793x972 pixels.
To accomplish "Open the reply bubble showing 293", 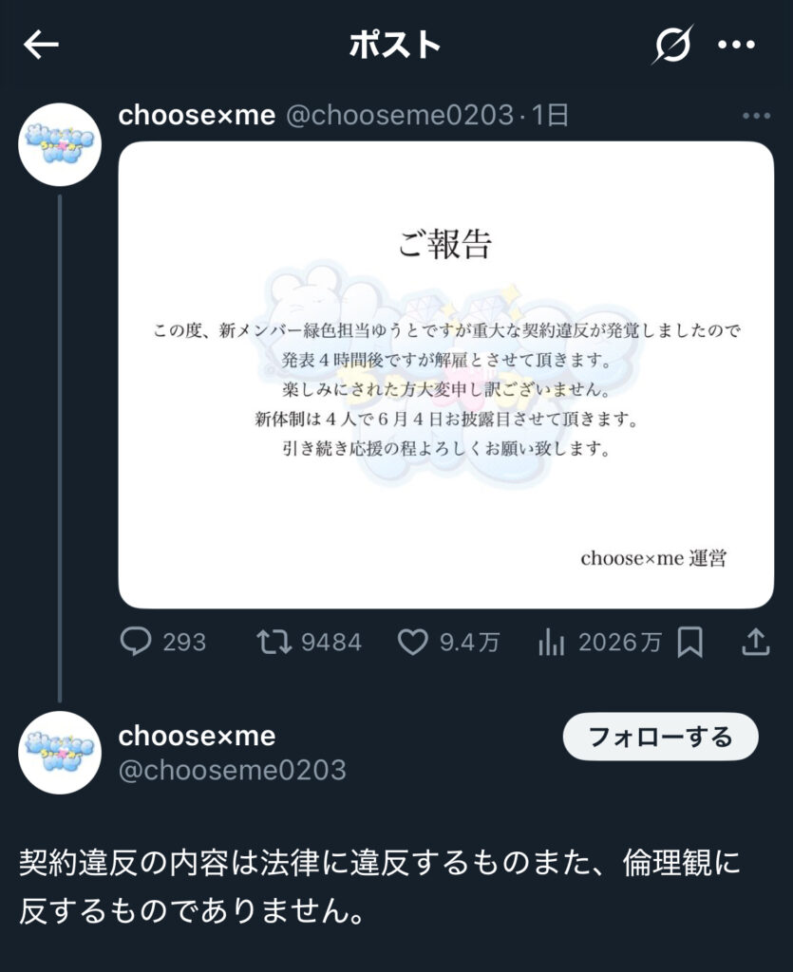I will click(x=163, y=643).
